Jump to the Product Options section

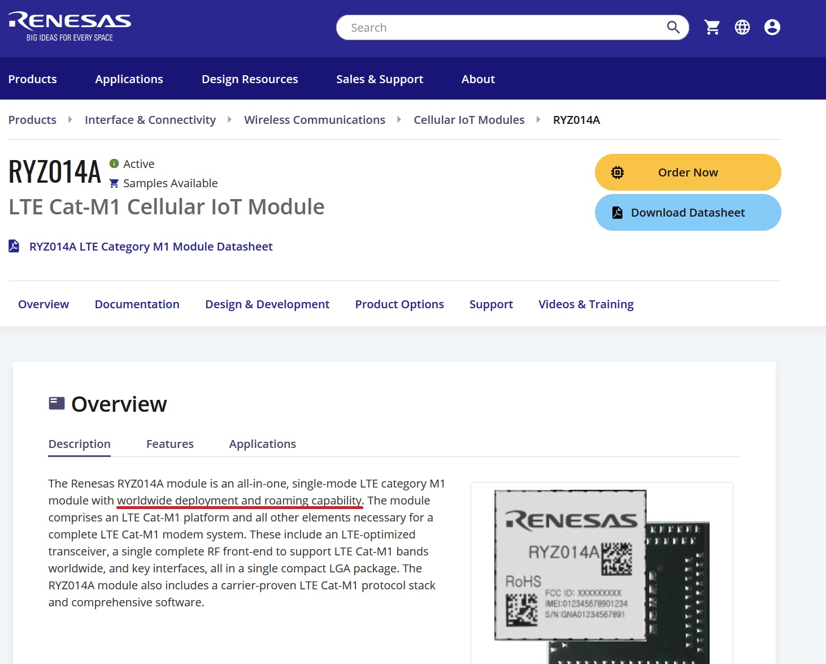[399, 304]
